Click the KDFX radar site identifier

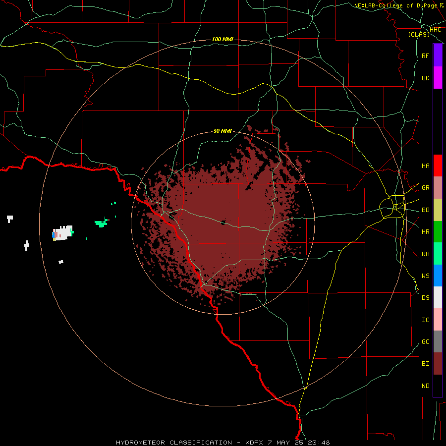click(254, 443)
